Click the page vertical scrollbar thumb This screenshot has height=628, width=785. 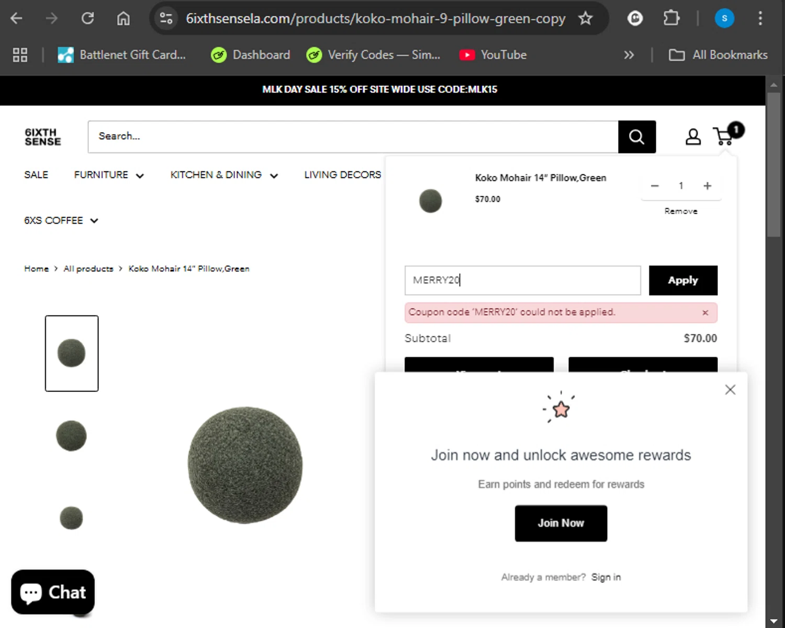[774, 165]
